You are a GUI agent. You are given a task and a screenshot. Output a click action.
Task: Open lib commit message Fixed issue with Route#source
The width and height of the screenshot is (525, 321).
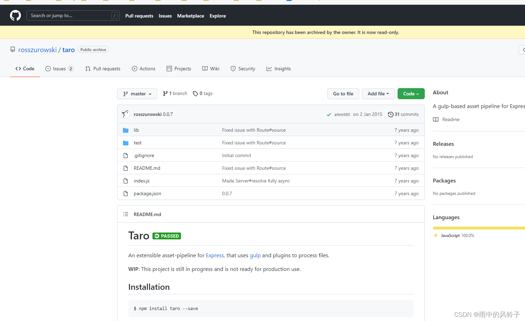(254, 130)
